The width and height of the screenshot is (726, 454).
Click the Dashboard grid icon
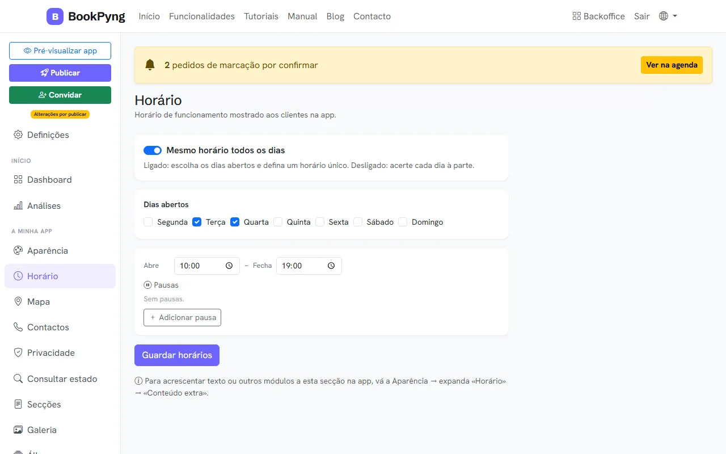18,179
